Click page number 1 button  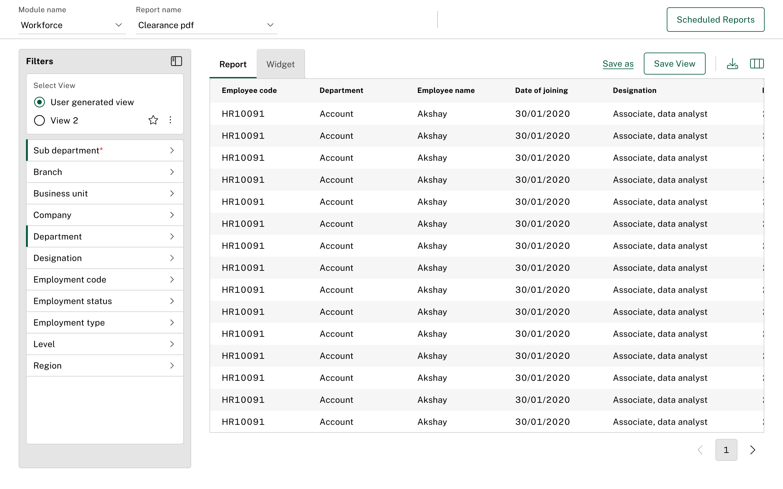pyautogui.click(x=726, y=450)
